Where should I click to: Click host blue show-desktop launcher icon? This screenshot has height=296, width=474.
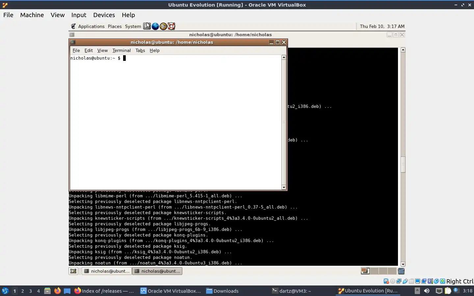67,291
